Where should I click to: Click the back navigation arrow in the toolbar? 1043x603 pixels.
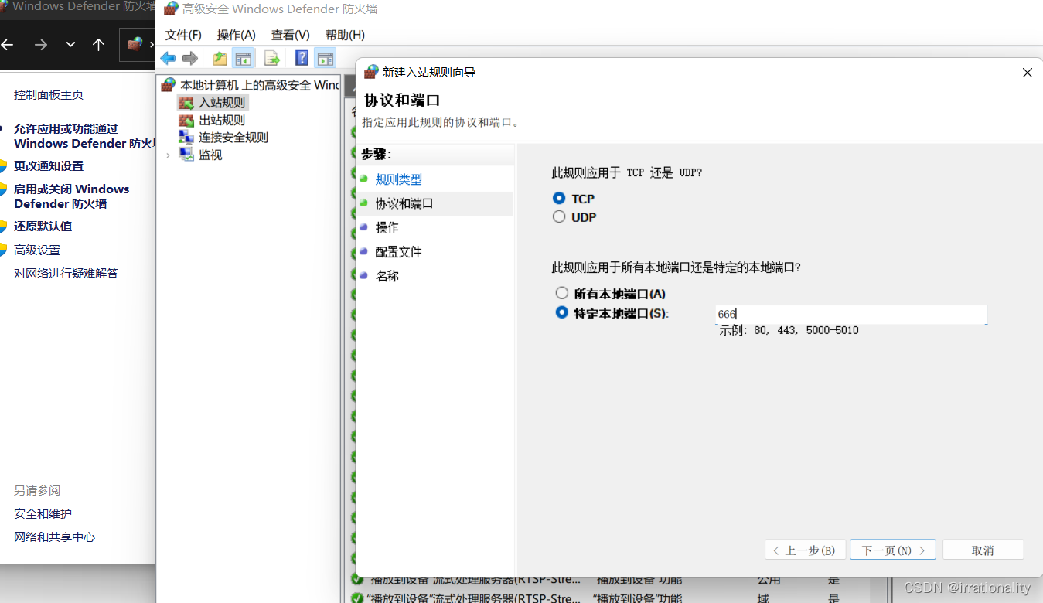coord(169,57)
